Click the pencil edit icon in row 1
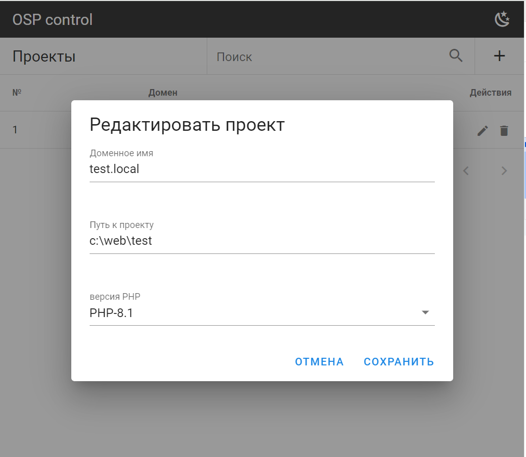This screenshot has width=526, height=457. coord(482,131)
